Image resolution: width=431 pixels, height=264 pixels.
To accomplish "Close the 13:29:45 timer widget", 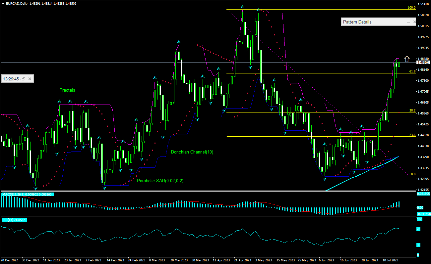I will [30, 79].
